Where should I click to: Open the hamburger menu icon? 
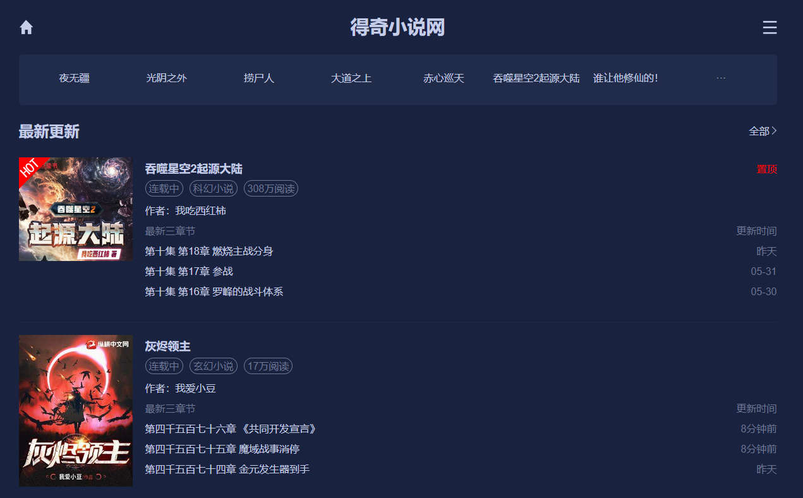click(x=770, y=27)
